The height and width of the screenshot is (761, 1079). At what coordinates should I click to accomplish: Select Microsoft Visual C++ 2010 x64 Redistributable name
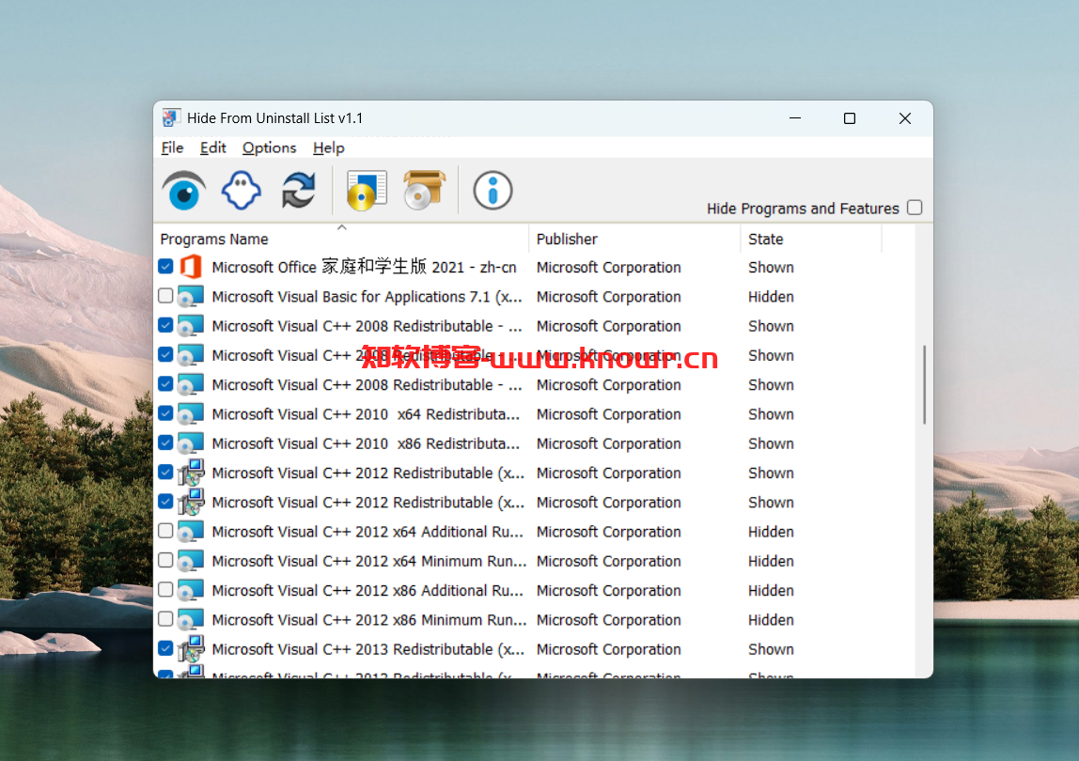[366, 414]
